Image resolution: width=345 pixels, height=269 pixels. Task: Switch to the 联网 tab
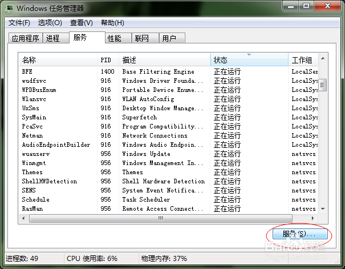point(145,38)
